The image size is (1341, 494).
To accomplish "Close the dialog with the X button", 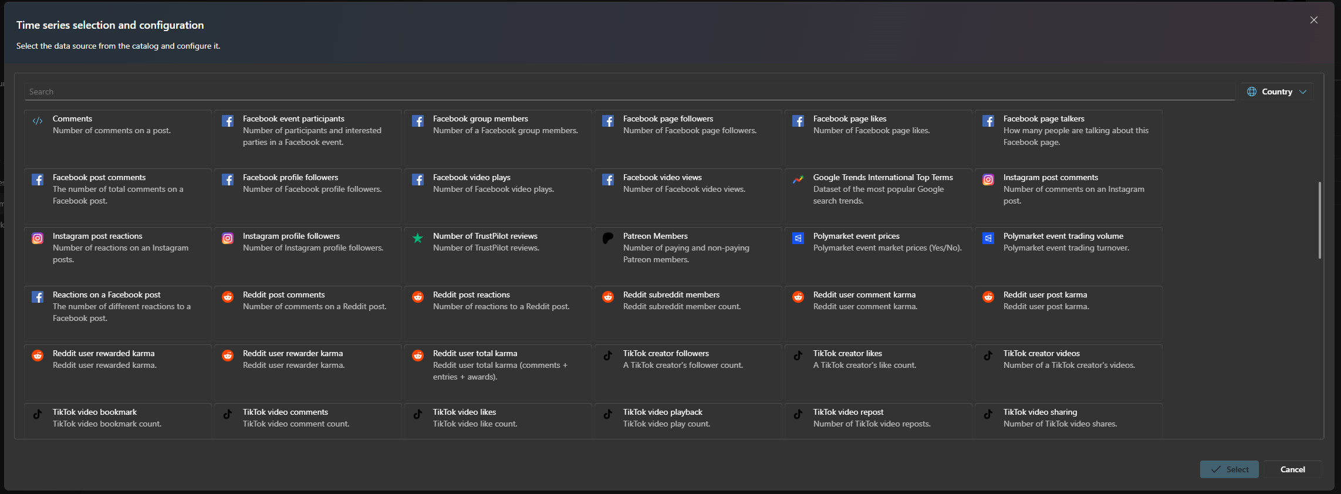I will click(x=1314, y=20).
